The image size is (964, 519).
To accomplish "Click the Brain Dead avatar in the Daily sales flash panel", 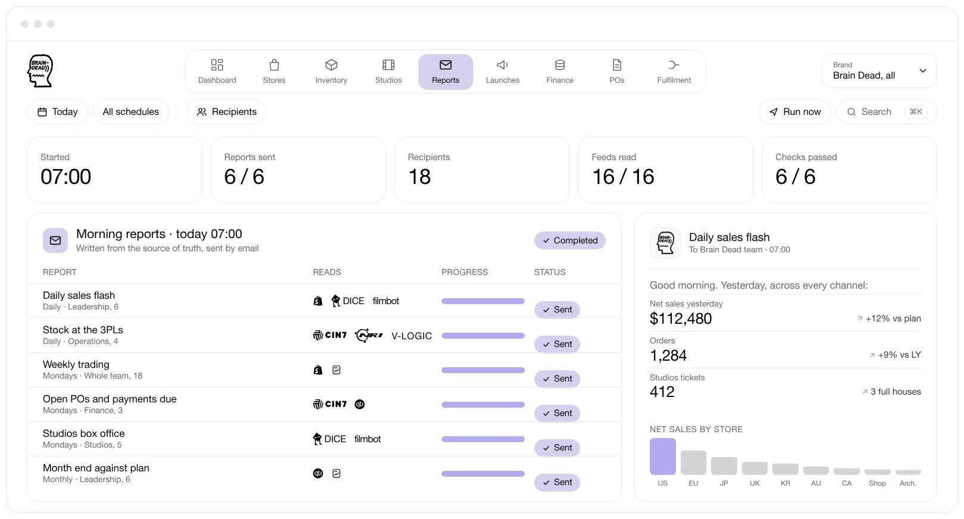I will point(665,243).
